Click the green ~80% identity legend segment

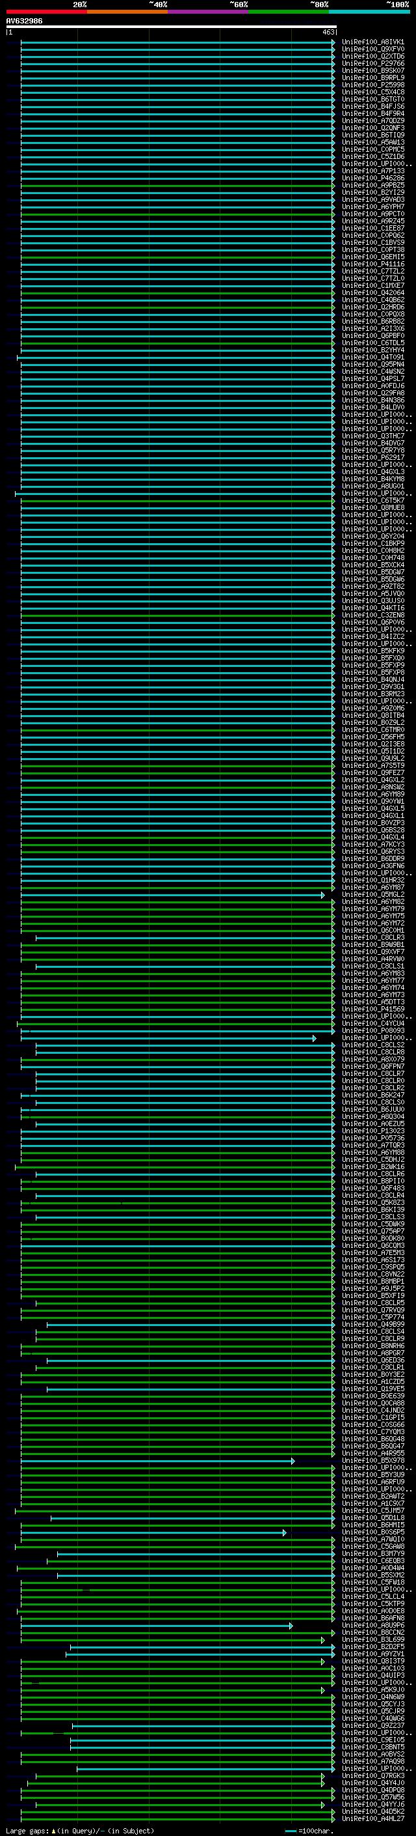[x=289, y=12]
